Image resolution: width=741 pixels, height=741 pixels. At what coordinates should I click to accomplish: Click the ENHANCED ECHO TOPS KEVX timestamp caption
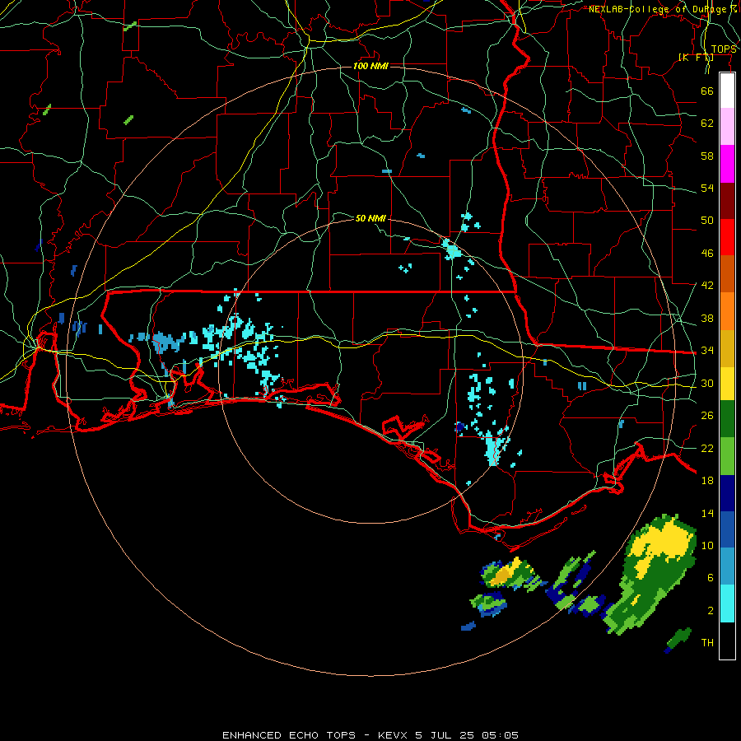coord(370,735)
